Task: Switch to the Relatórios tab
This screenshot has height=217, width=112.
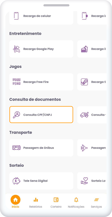Action: pyautogui.click(x=36, y=203)
